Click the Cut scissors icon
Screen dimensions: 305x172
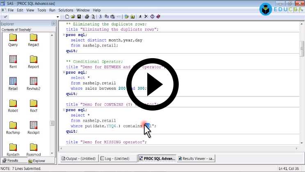[x=100, y=17]
